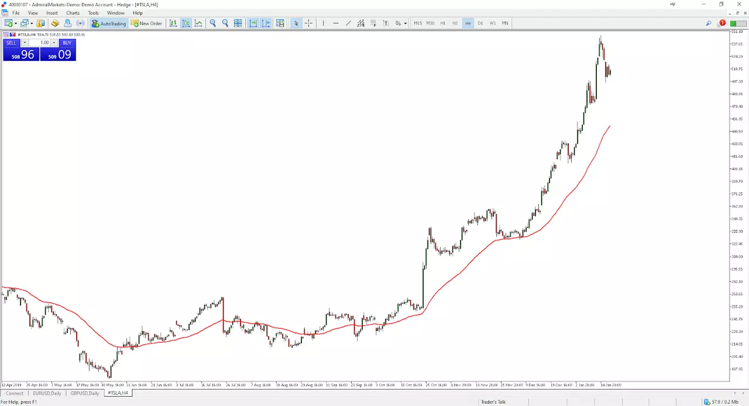This screenshot has width=749, height=406.
Task: Select the Equidistant Channel tool
Action: pyautogui.click(x=360, y=23)
